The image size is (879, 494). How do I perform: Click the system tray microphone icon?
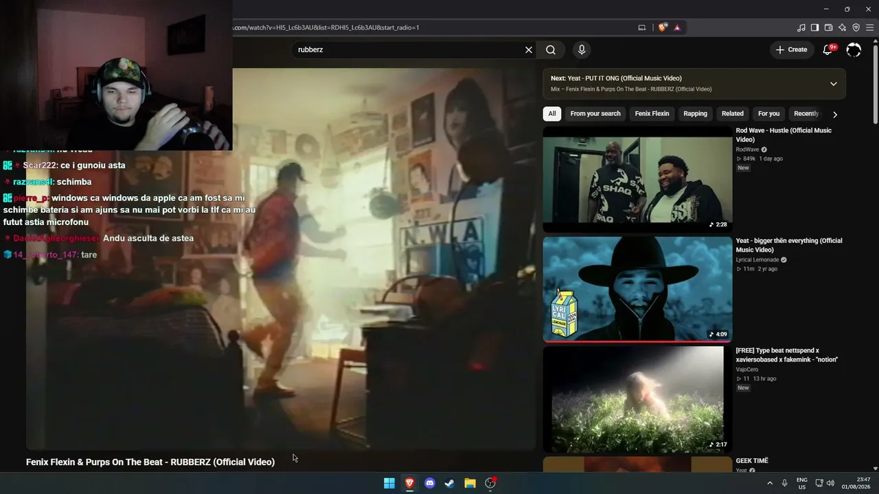click(x=785, y=483)
